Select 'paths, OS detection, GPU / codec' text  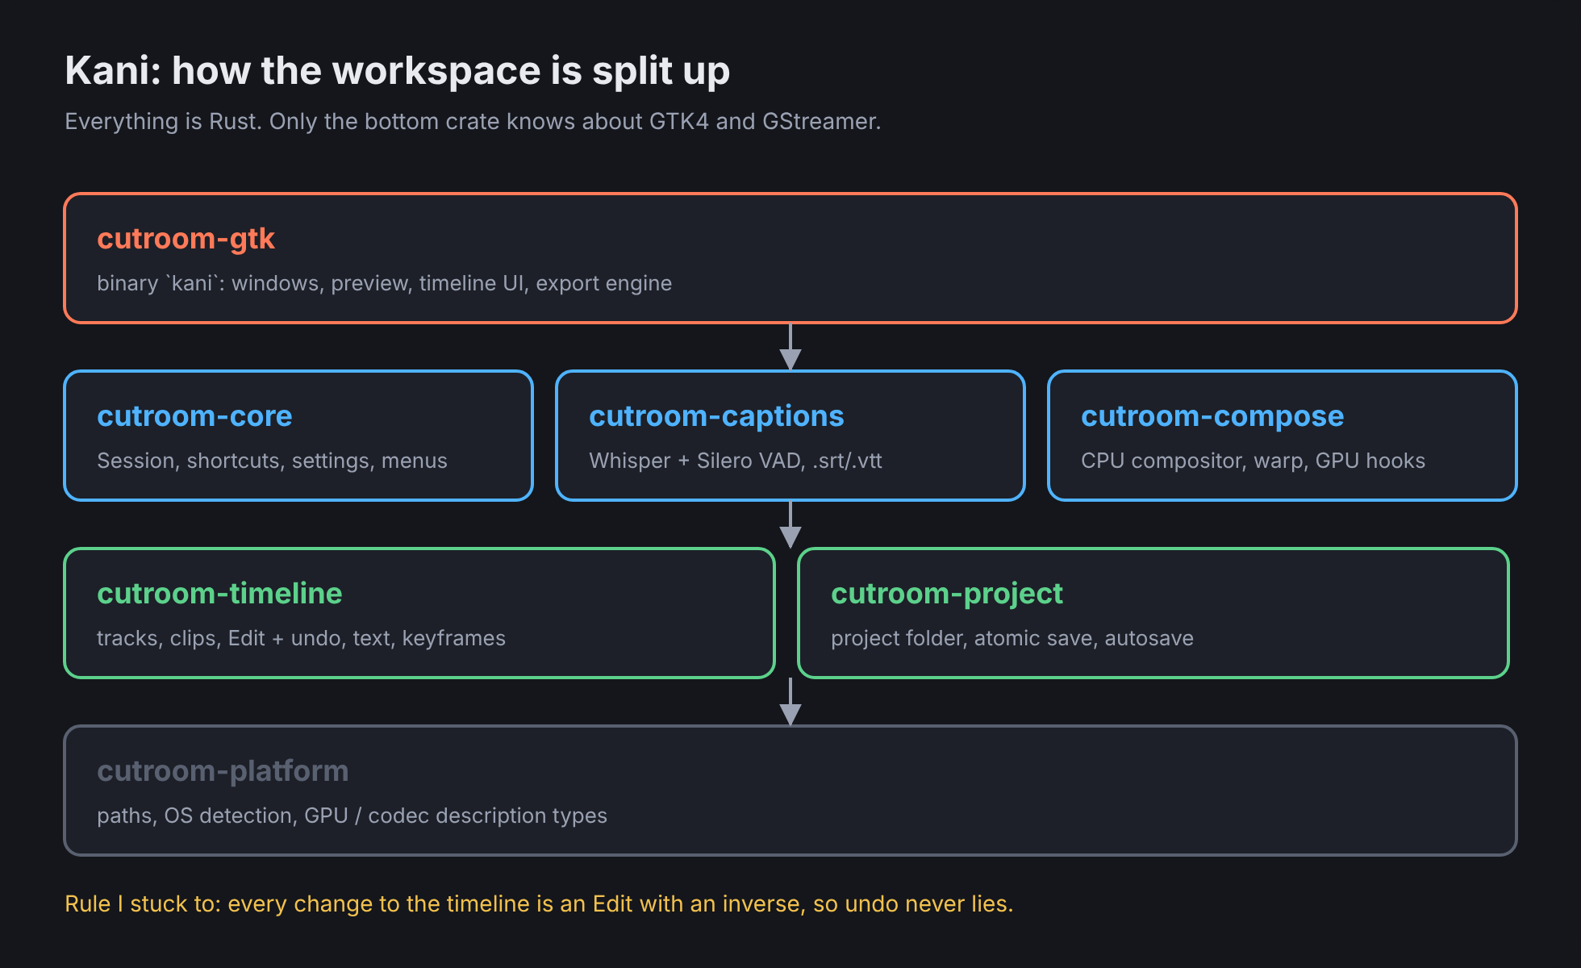pyautogui.click(x=352, y=816)
